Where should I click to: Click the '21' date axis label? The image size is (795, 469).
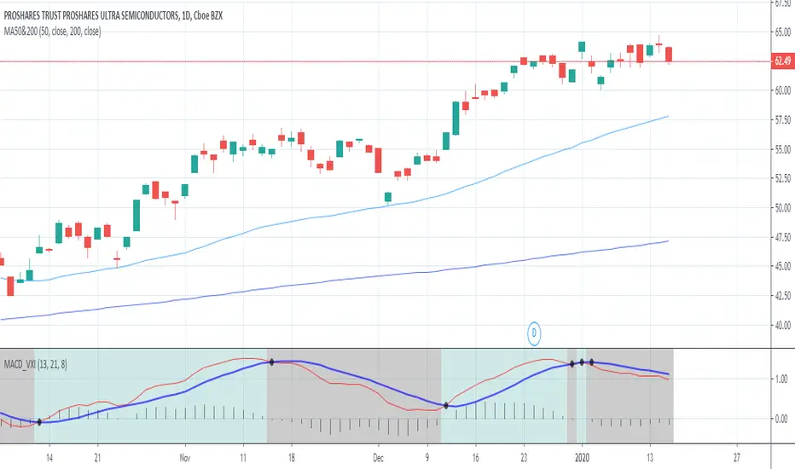tap(97, 458)
